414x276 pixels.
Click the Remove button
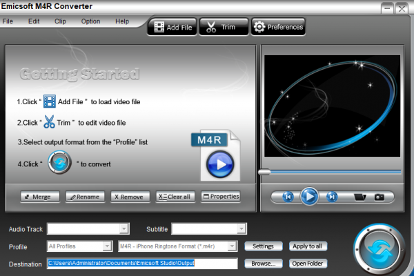pyautogui.click(x=130, y=197)
